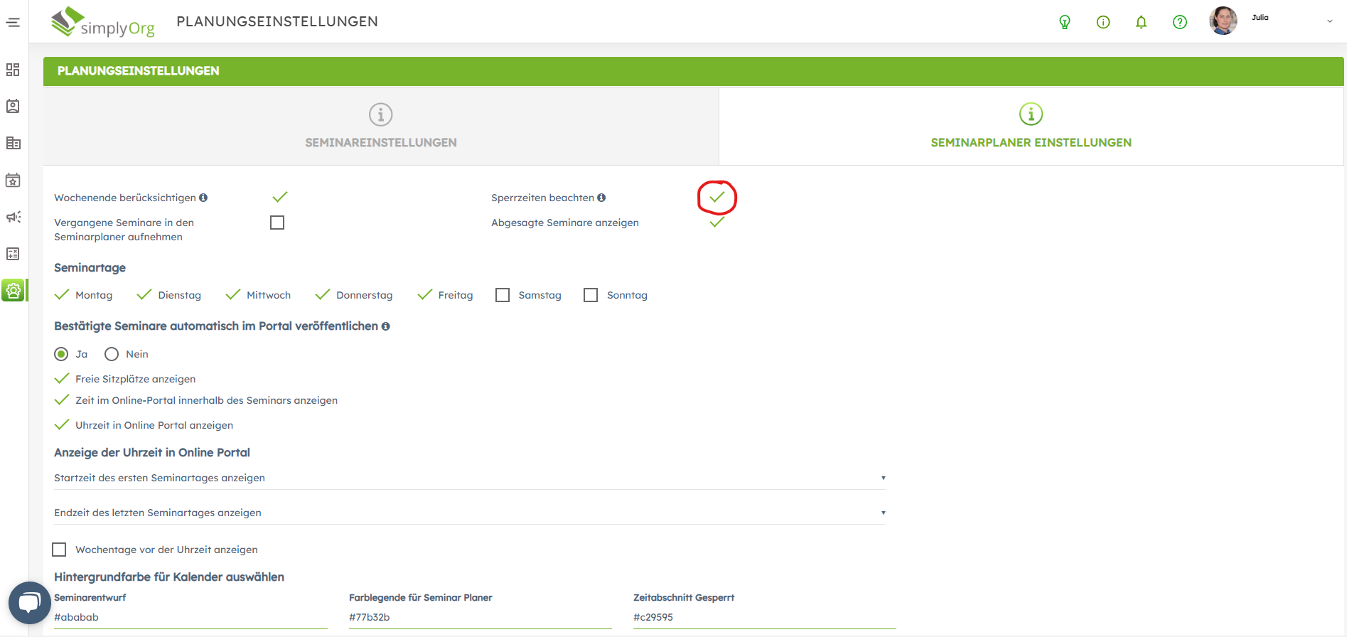Check the Vergangene Seminare in Seminarplaner box

(277, 223)
